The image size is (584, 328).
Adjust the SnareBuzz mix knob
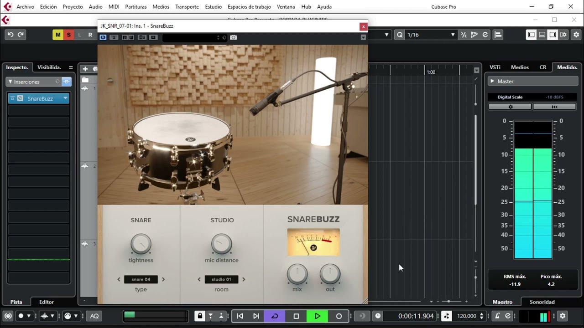pyautogui.click(x=297, y=274)
